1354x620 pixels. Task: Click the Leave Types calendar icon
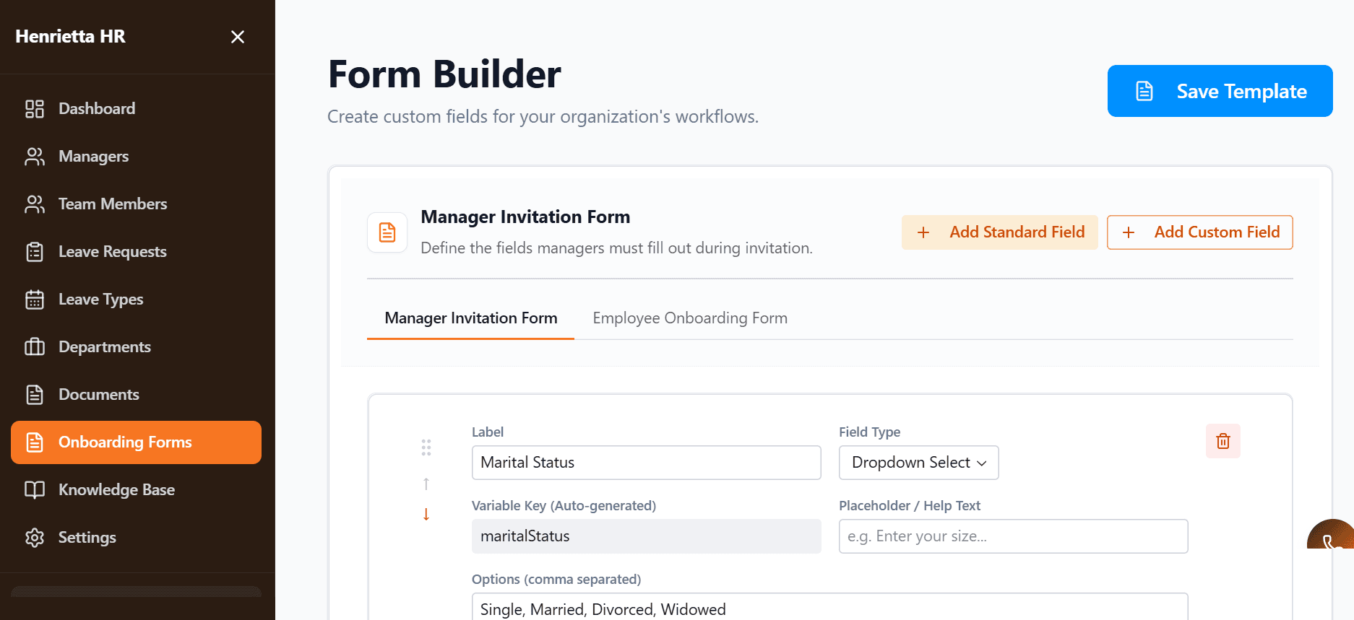[x=35, y=300]
